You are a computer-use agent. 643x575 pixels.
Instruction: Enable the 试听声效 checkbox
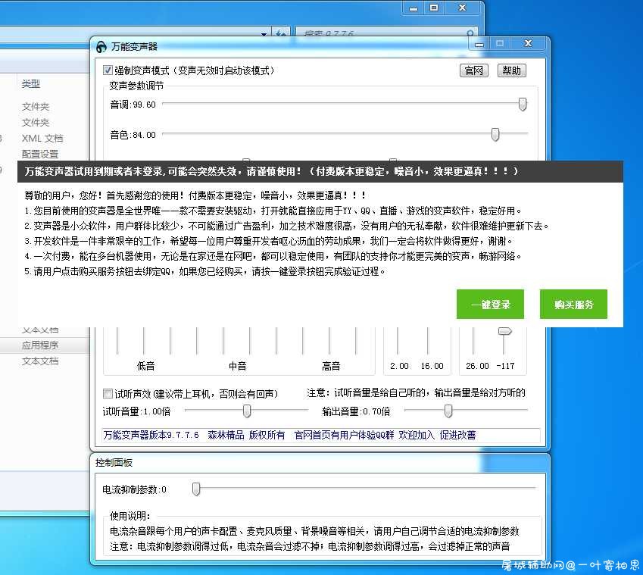pos(108,394)
